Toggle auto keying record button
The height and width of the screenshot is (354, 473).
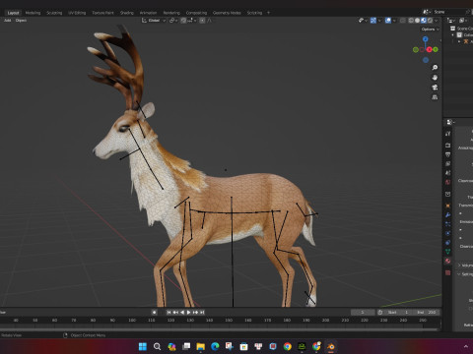click(x=154, y=313)
